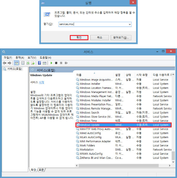Select Windows Image Acquisitio... service
Image resolution: width=177 pixels, height=178 pixels.
coord(124,80)
